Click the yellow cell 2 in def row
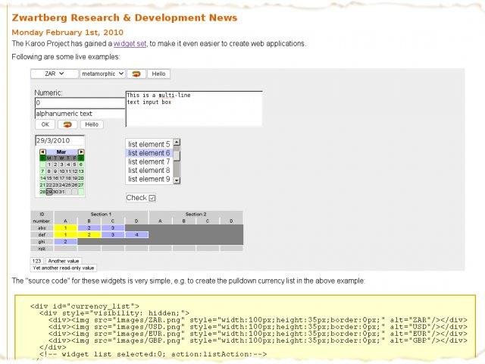 89,235
